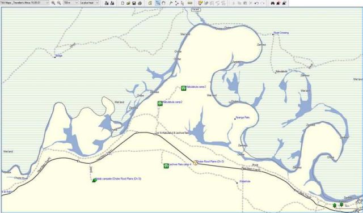Select the Distance/Bearing ruler tool
363x213 pixels.
click(x=190, y=3)
